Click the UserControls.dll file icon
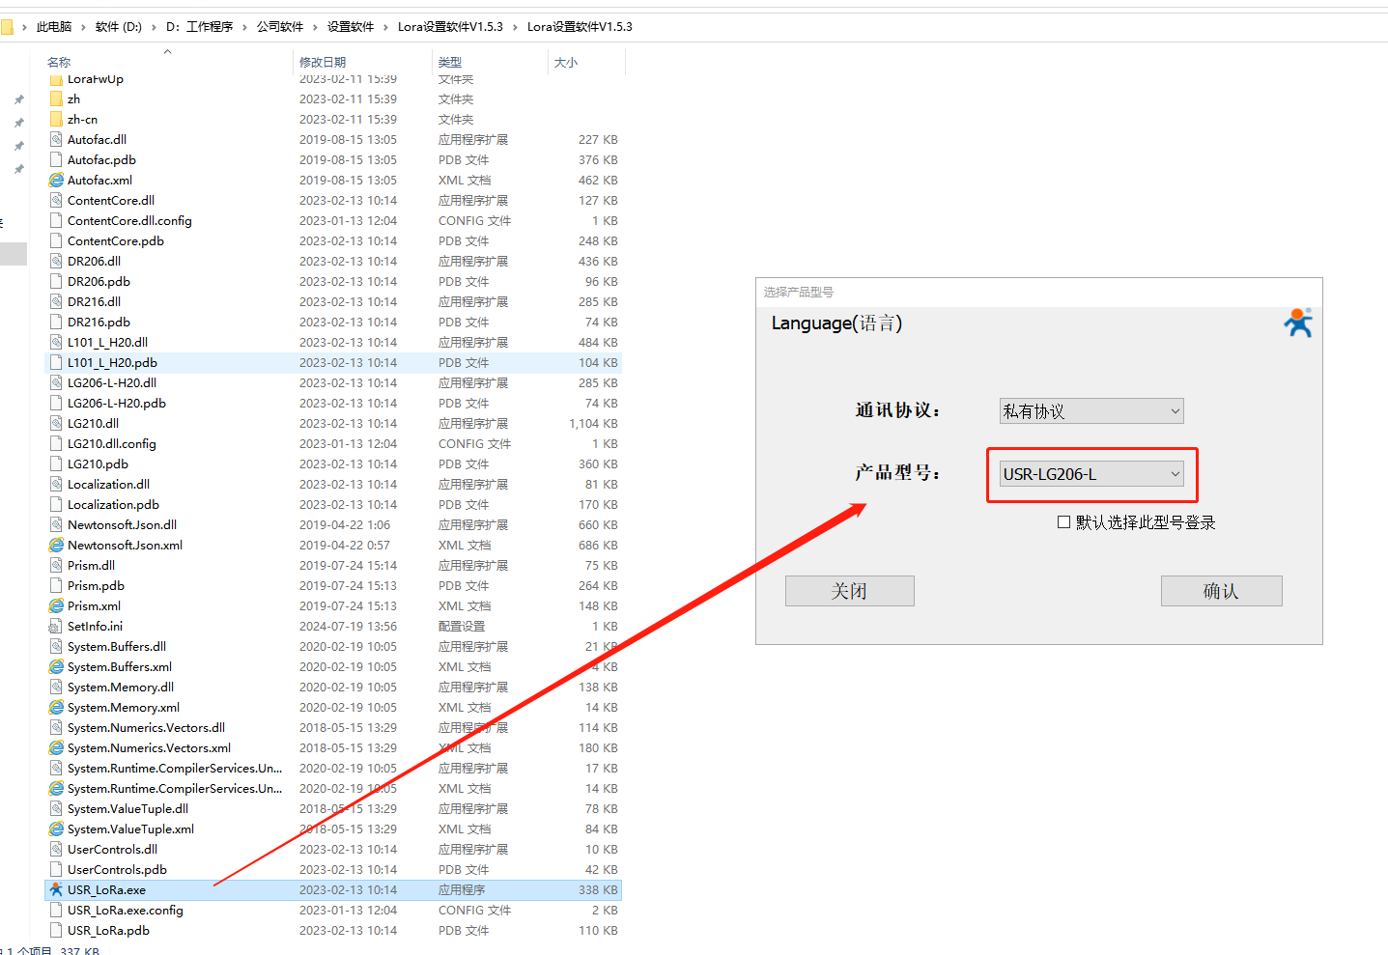Screen dimensions: 1388x955 56,849
